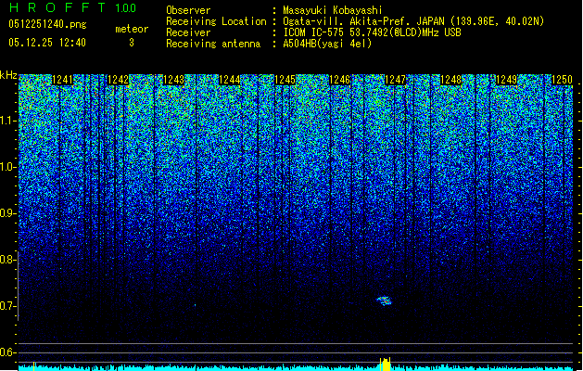Screen dimensions: 583x371
Task: Click the 0.8 kHz axis label
Action: click(x=8, y=260)
